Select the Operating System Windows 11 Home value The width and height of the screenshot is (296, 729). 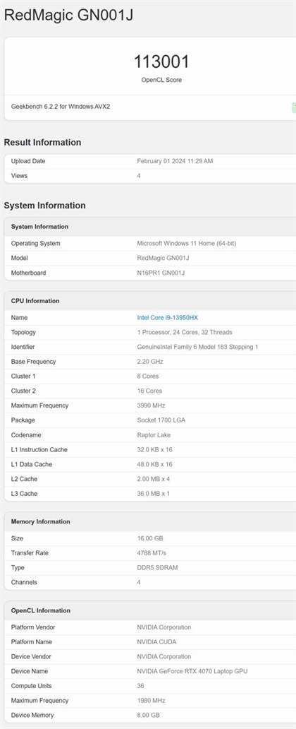187,243
